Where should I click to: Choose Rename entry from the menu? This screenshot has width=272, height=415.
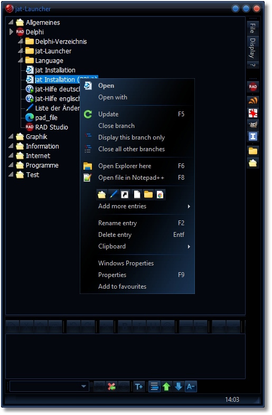[x=137, y=223]
